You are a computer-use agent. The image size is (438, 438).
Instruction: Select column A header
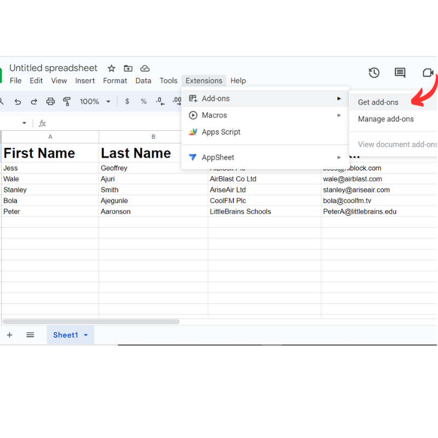50,136
